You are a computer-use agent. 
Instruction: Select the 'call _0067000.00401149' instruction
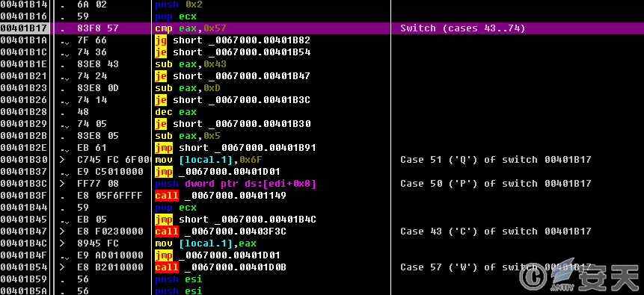[x=221, y=196]
